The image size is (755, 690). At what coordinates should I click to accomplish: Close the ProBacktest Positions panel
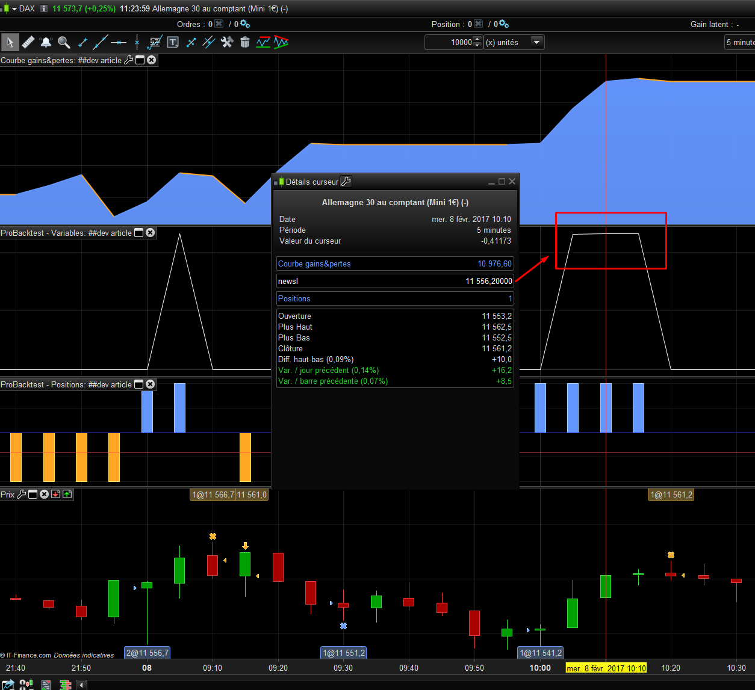coord(151,384)
